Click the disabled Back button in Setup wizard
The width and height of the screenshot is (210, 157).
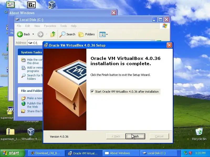pos(116,136)
